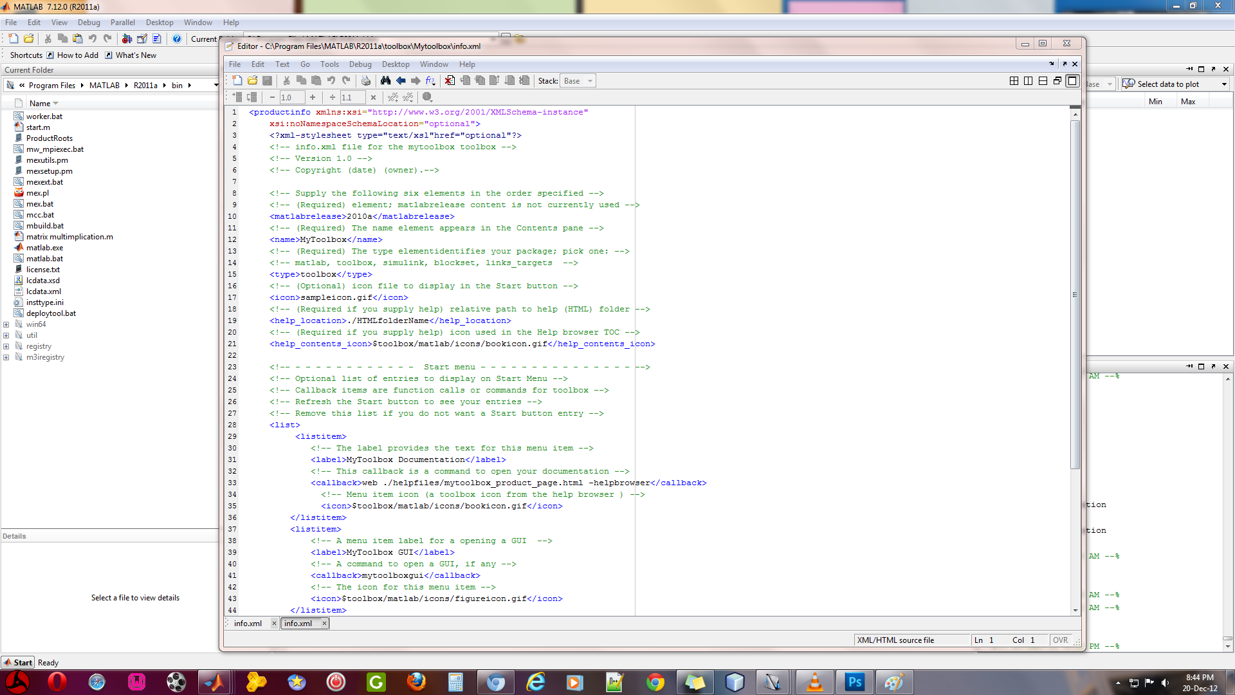Switch to first info.xml document tab
Image resolution: width=1235 pixels, height=695 pixels.
point(248,623)
